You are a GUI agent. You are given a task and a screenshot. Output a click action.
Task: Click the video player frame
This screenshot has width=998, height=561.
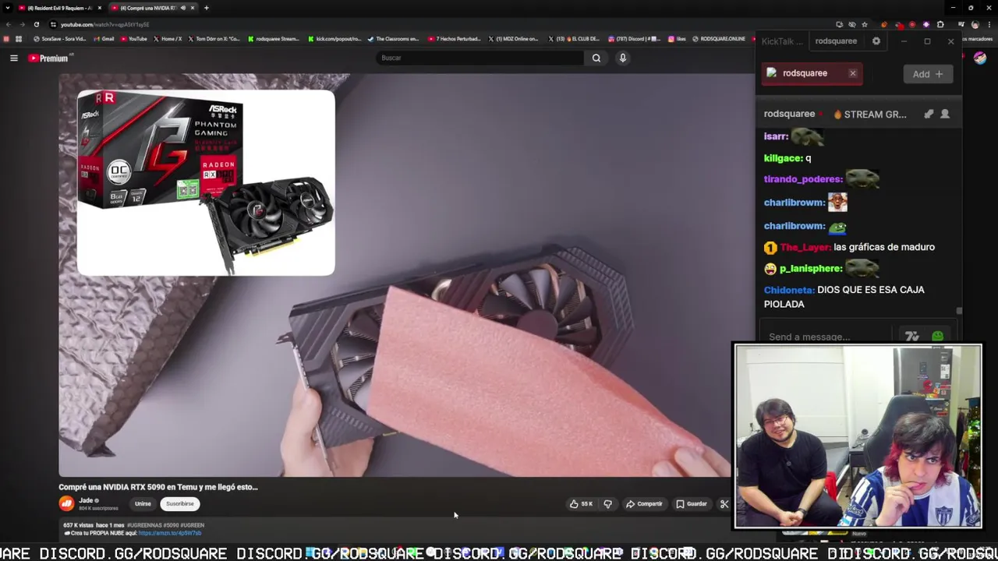[395, 274]
